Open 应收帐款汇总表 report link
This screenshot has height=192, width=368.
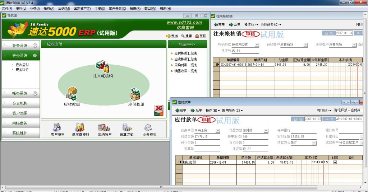(185, 59)
